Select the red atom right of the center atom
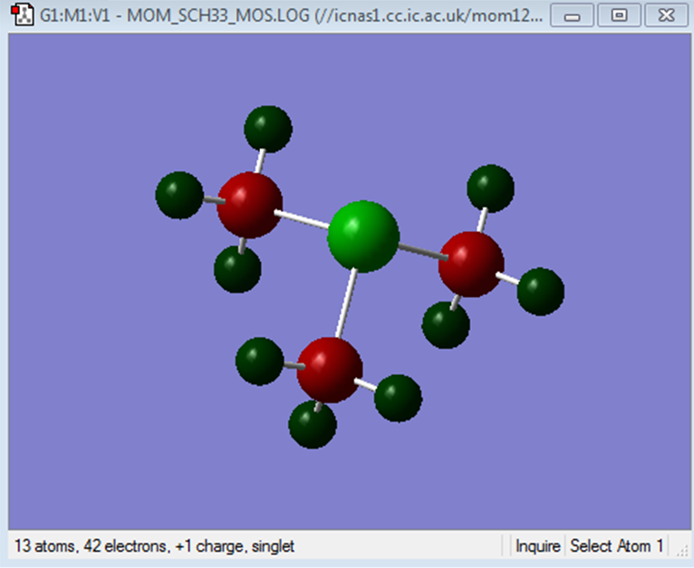694x568 pixels. 471,265
